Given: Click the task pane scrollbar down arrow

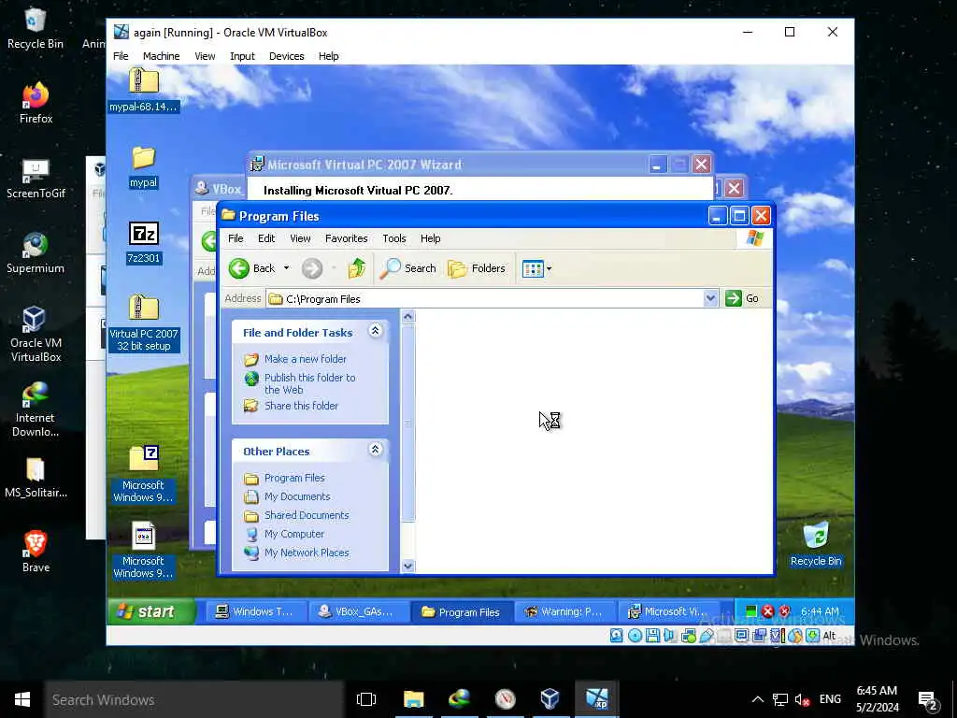Looking at the screenshot, I should (x=408, y=566).
